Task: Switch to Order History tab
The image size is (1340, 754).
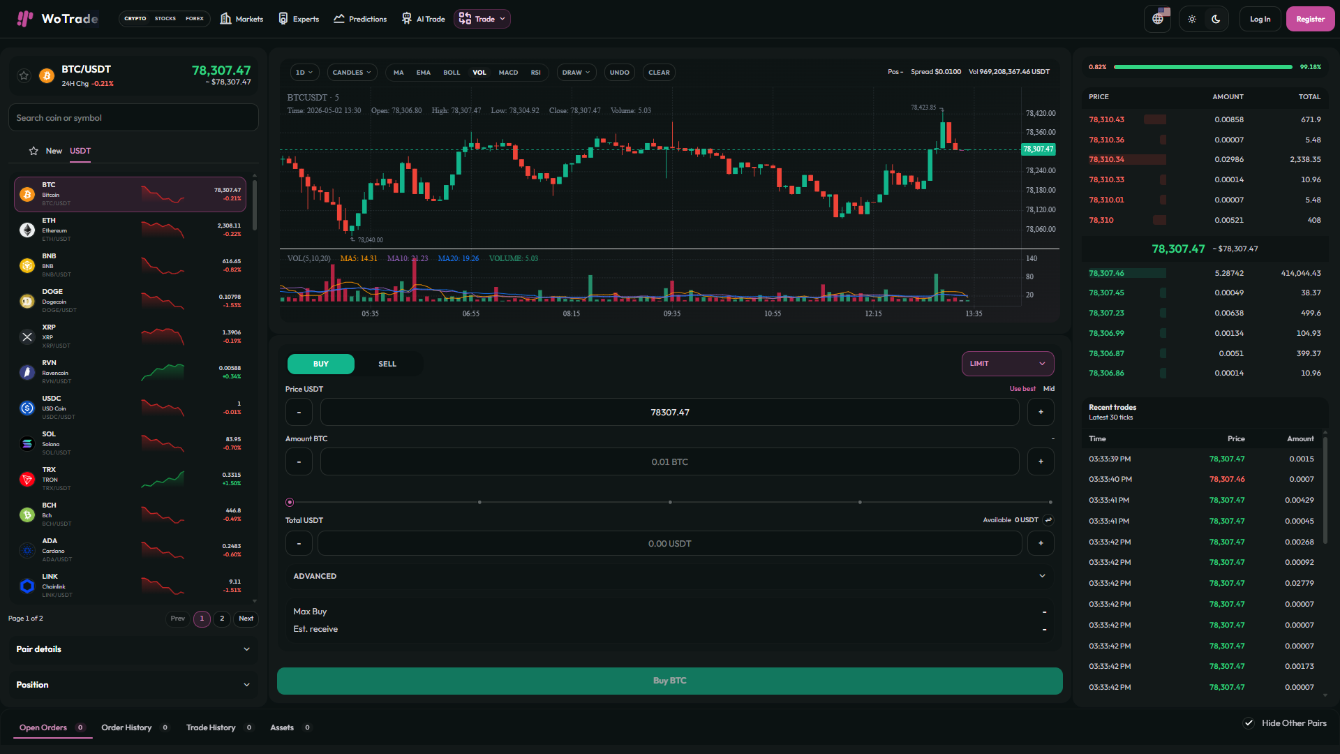Action: pyautogui.click(x=135, y=727)
